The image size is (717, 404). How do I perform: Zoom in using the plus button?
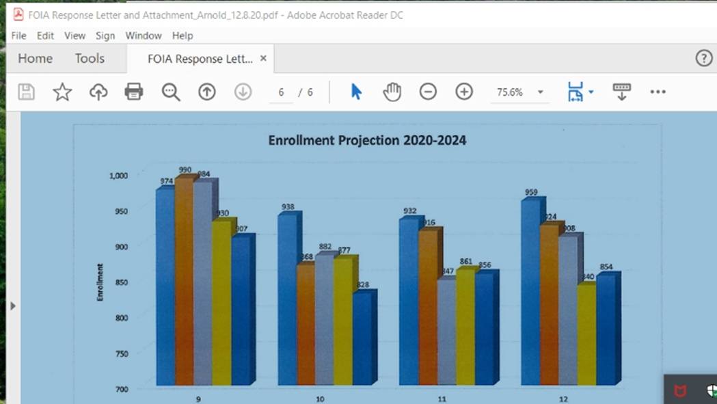(464, 92)
